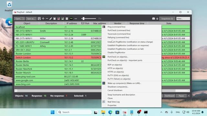The image size is (207, 116).
Task: Sort by the IP address column header
Action: 71,23
